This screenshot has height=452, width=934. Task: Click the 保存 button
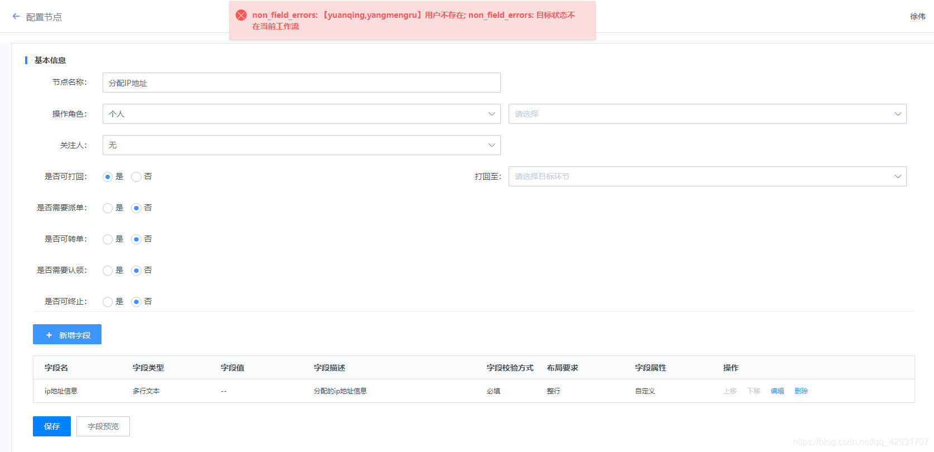pos(52,426)
